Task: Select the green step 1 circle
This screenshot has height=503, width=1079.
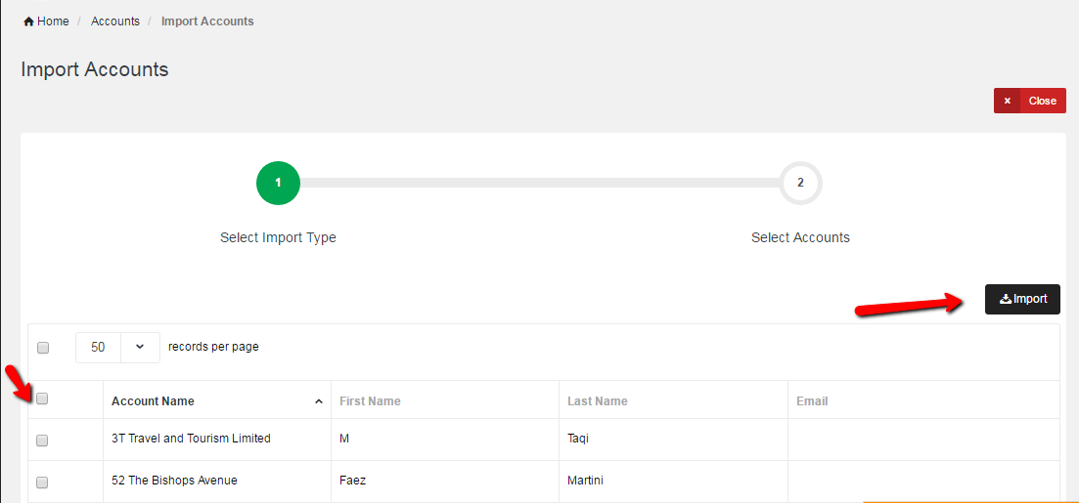Action: [x=278, y=183]
